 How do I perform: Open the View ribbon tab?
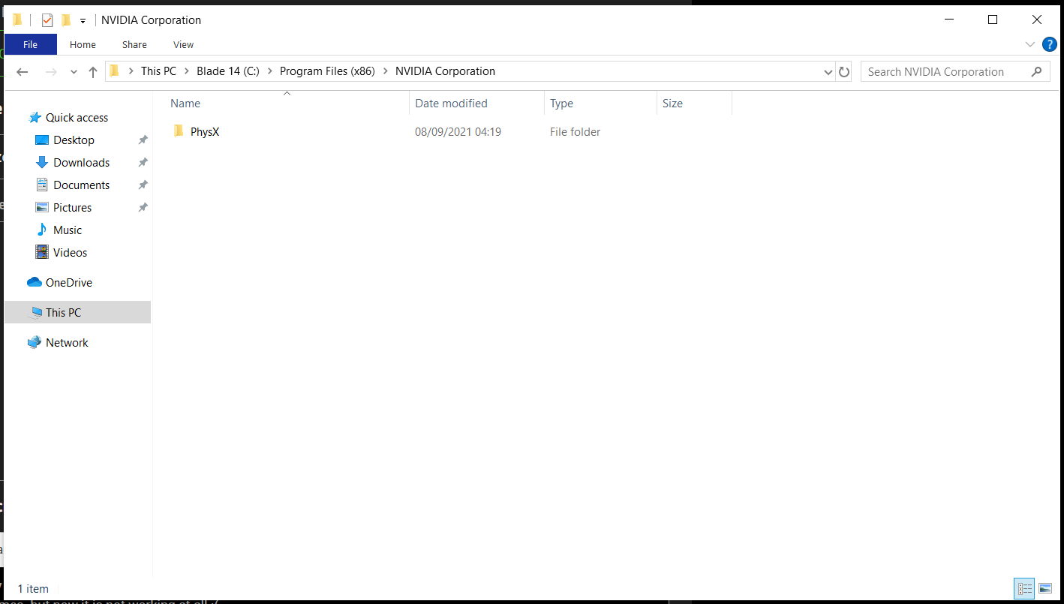click(x=183, y=44)
